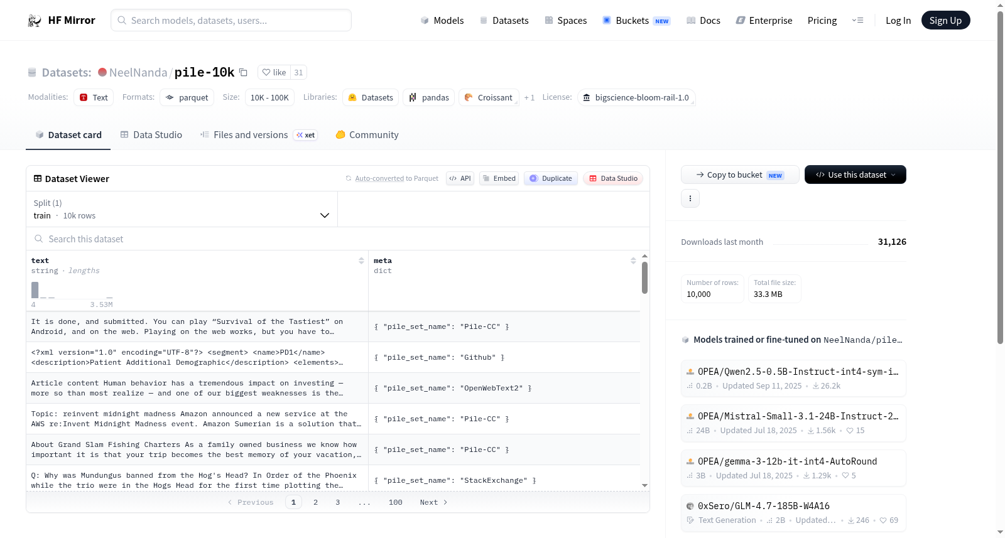Open the 0xSero/GLM-4.7-185B-W4A16 model card
The image size is (1005, 538).
(793, 513)
